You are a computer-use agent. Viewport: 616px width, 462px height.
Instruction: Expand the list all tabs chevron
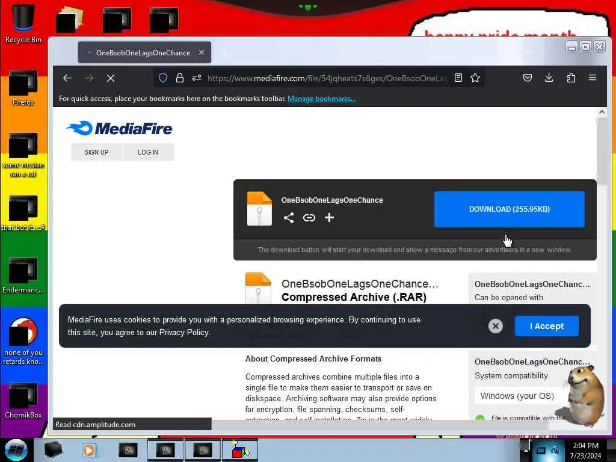[529, 52]
